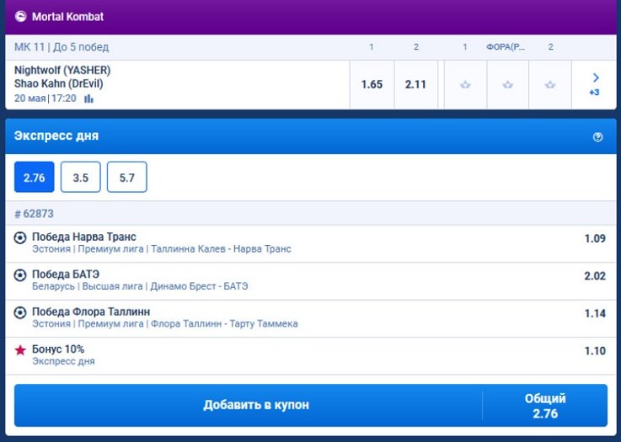Click odds value 2.02
Image resolution: width=621 pixels, height=442 pixels.
click(x=595, y=276)
